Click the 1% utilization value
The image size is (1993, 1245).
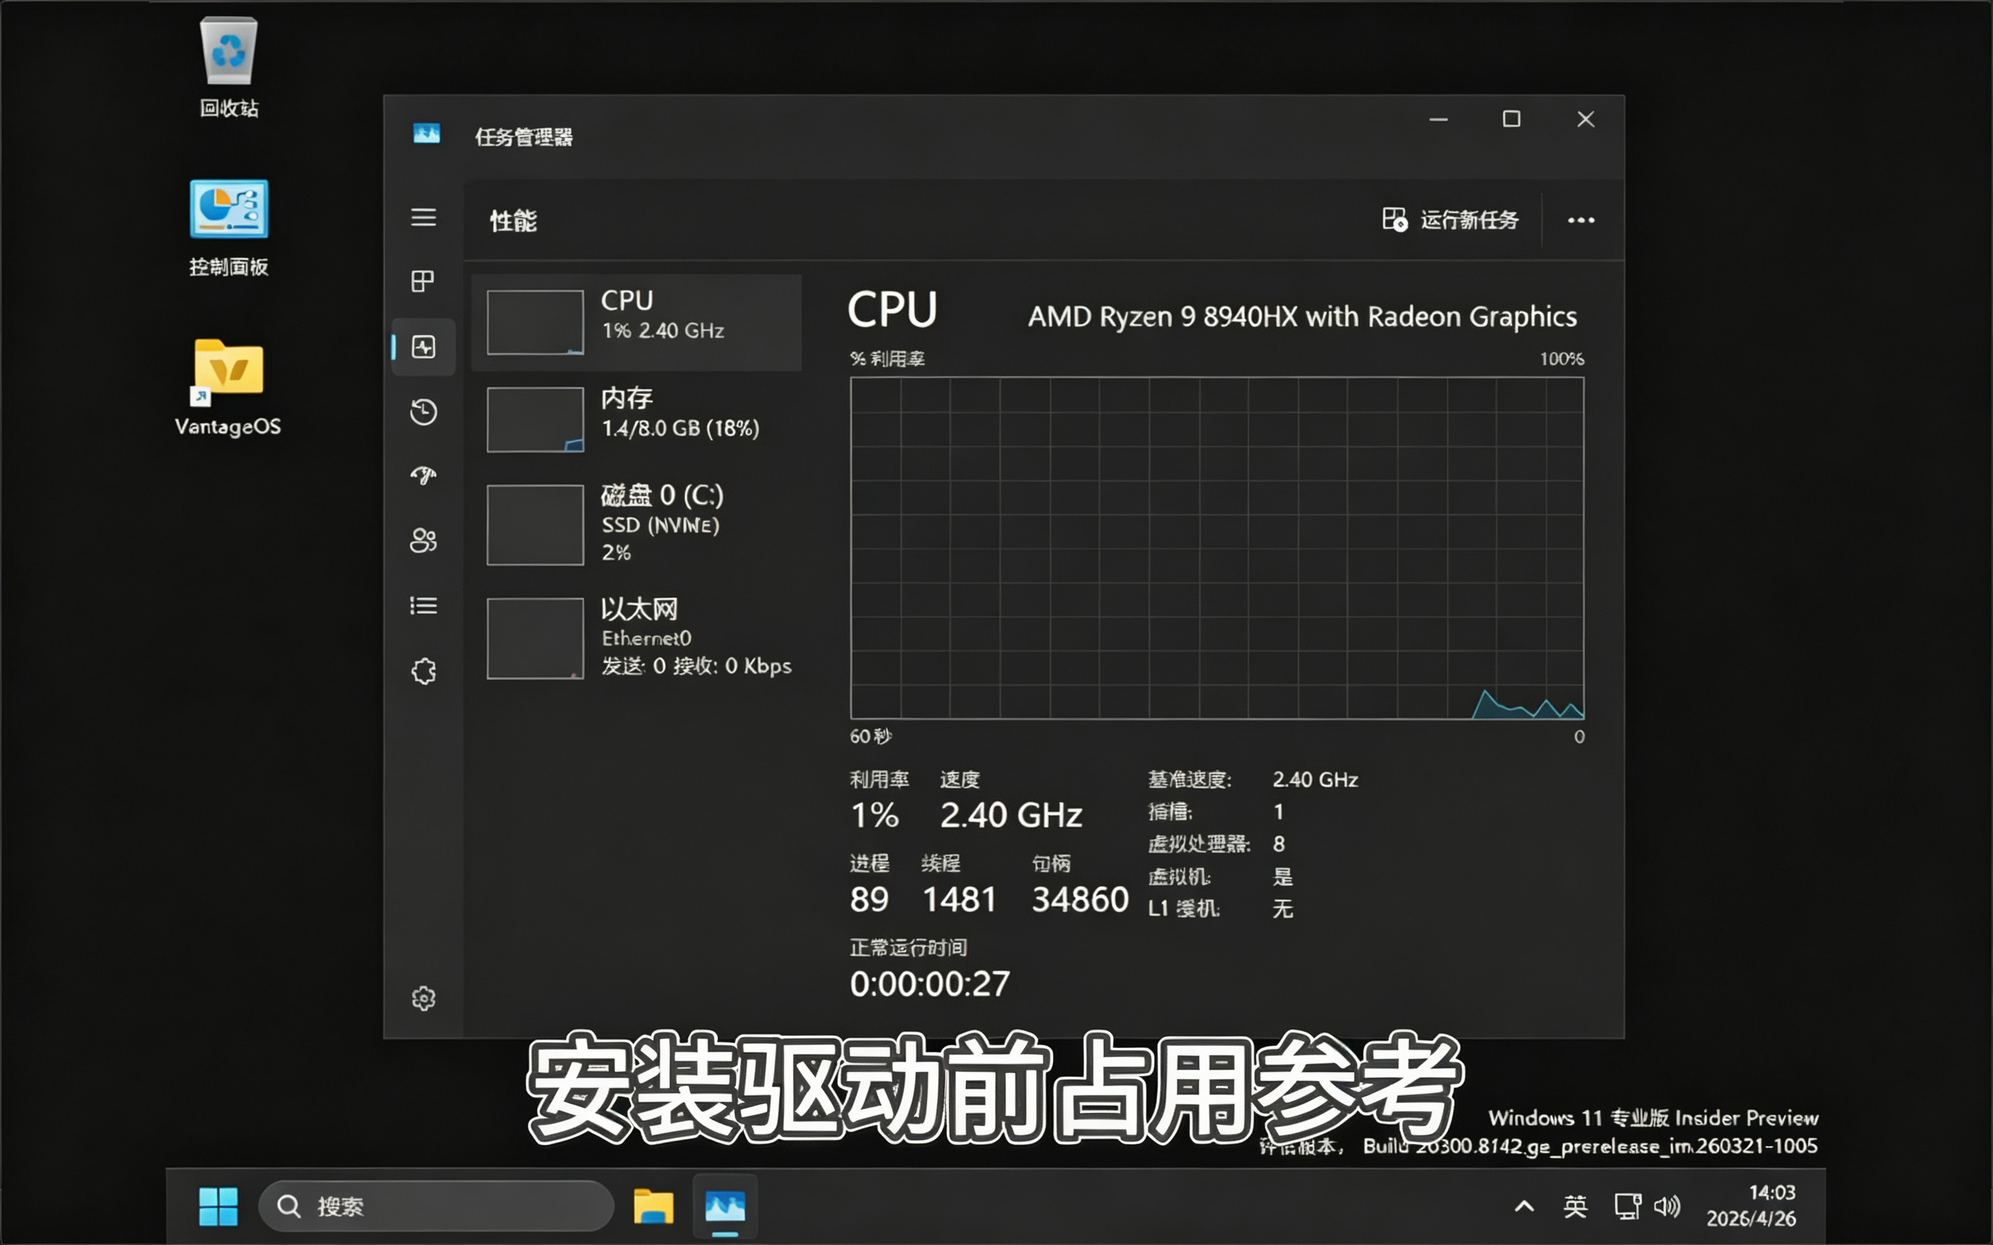click(x=873, y=815)
